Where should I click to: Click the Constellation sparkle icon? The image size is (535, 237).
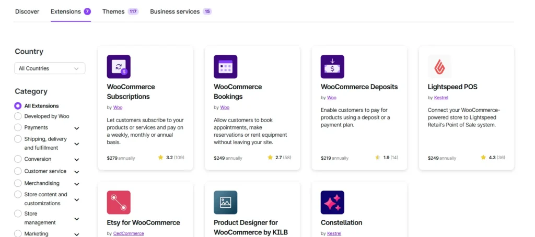(332, 203)
